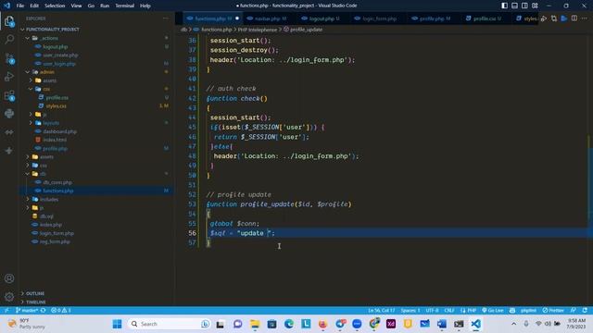This screenshot has width=593, height=333.
Task: Collapse the db folder
Action: coord(43,174)
